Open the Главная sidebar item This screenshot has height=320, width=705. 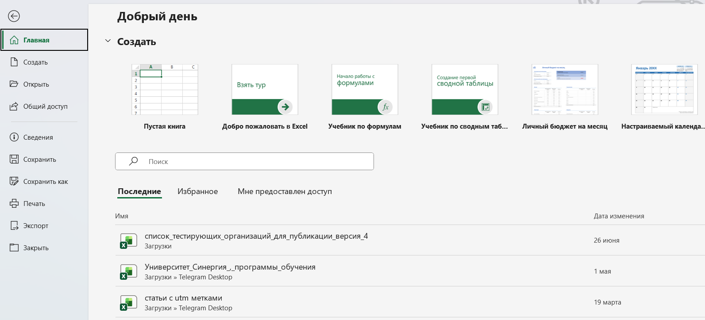click(x=44, y=40)
